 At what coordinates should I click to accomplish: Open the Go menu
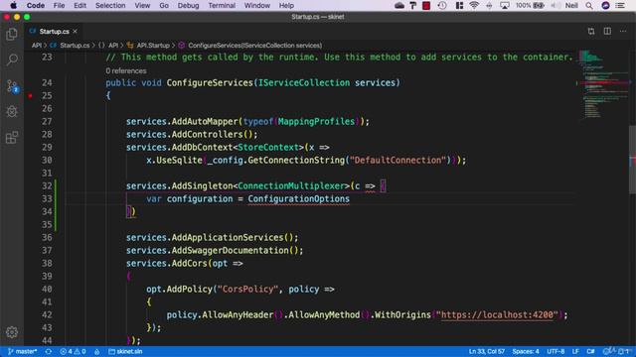pyautogui.click(x=164, y=5)
